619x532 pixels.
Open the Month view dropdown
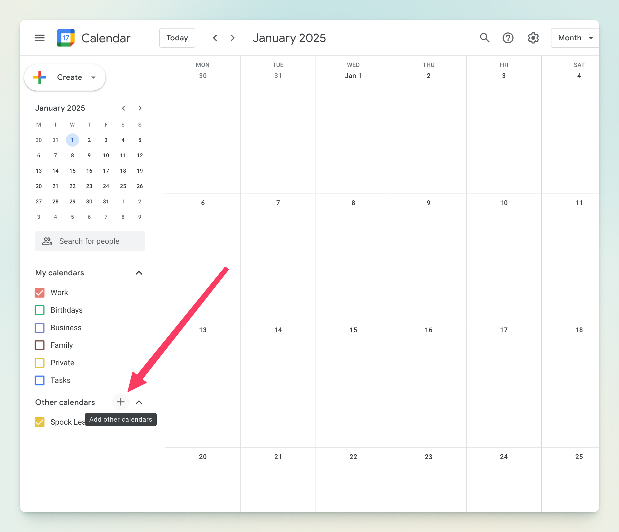(575, 38)
